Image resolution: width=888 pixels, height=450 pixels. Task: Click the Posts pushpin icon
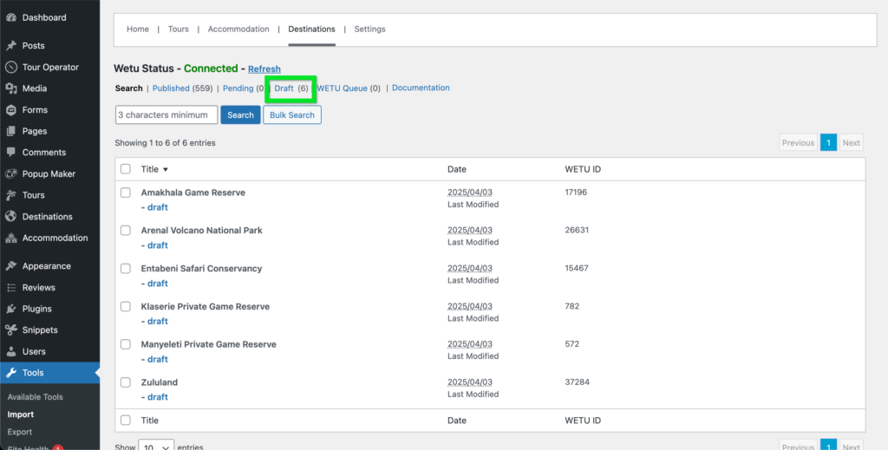[10, 45]
